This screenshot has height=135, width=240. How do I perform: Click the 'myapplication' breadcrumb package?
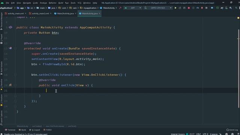tap(88, 8)
